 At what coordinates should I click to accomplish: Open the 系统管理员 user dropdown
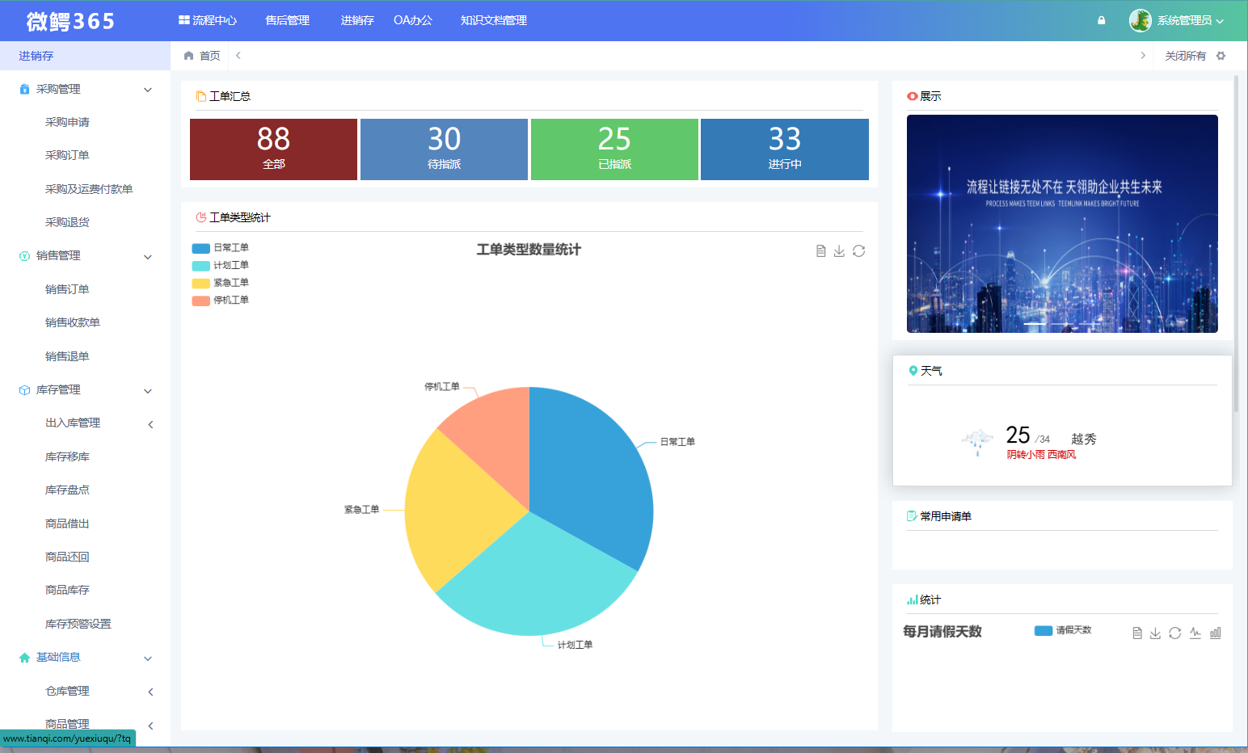[x=1181, y=19]
